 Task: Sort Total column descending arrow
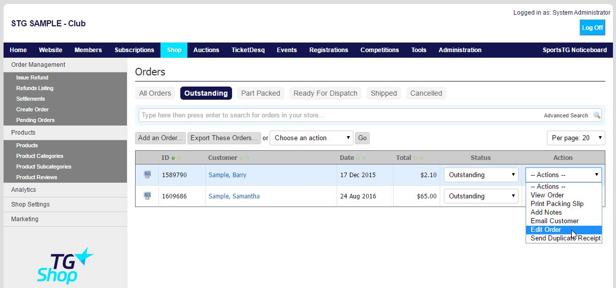422,158
